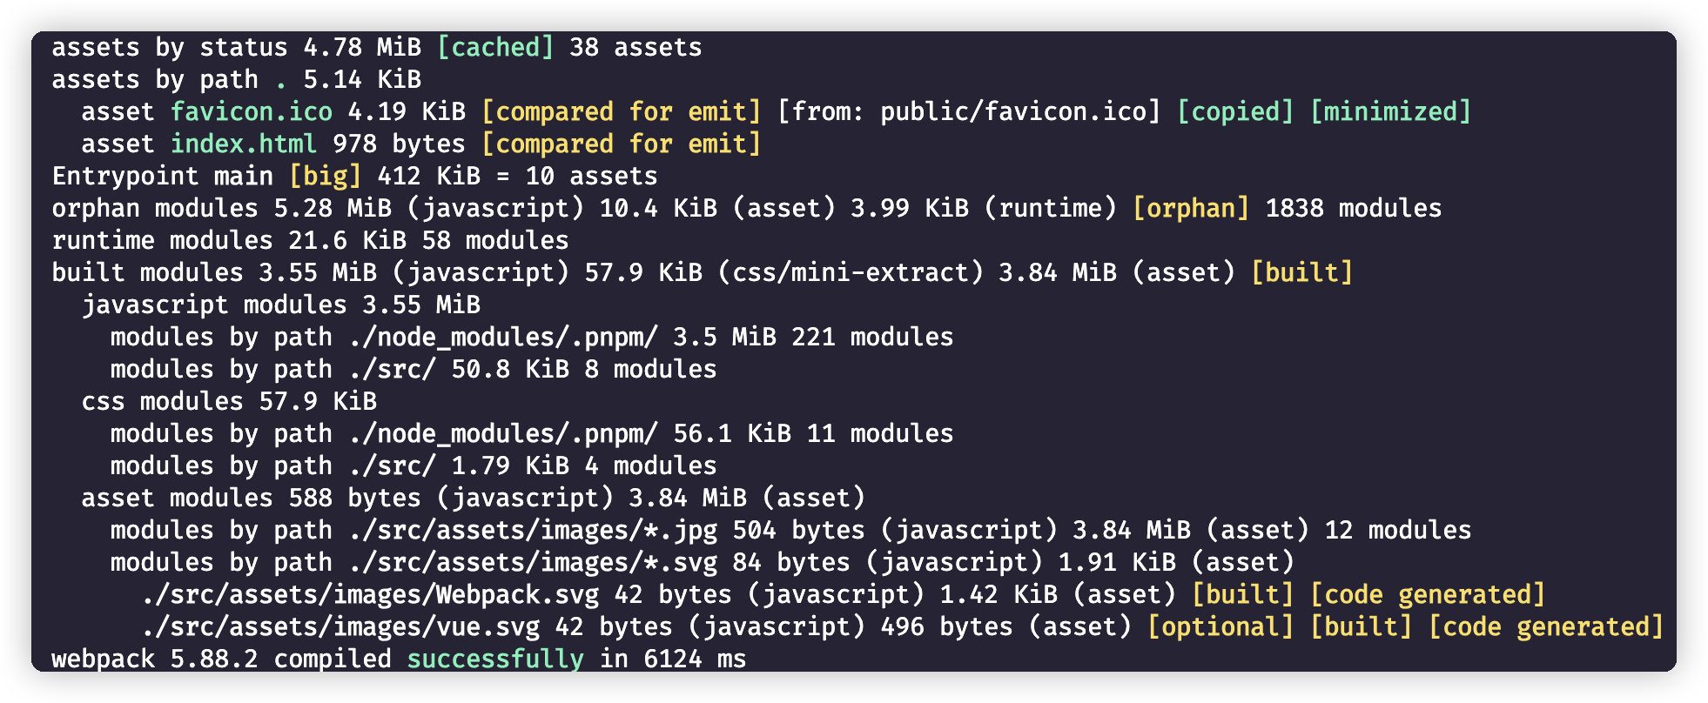
Task: Click the [big] warning tag
Action: (325, 176)
